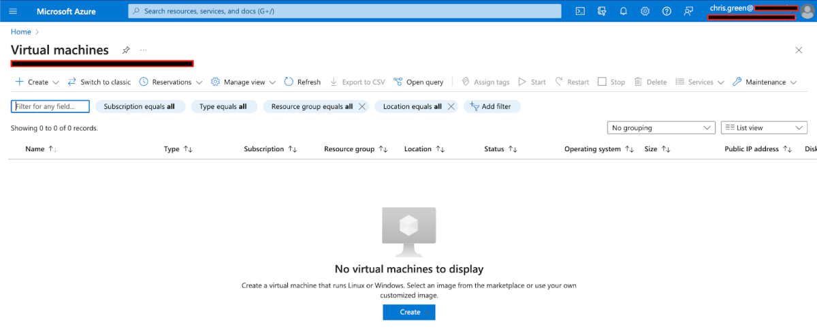The width and height of the screenshot is (817, 329).
Task: Open the help question mark icon
Action: coord(667,11)
